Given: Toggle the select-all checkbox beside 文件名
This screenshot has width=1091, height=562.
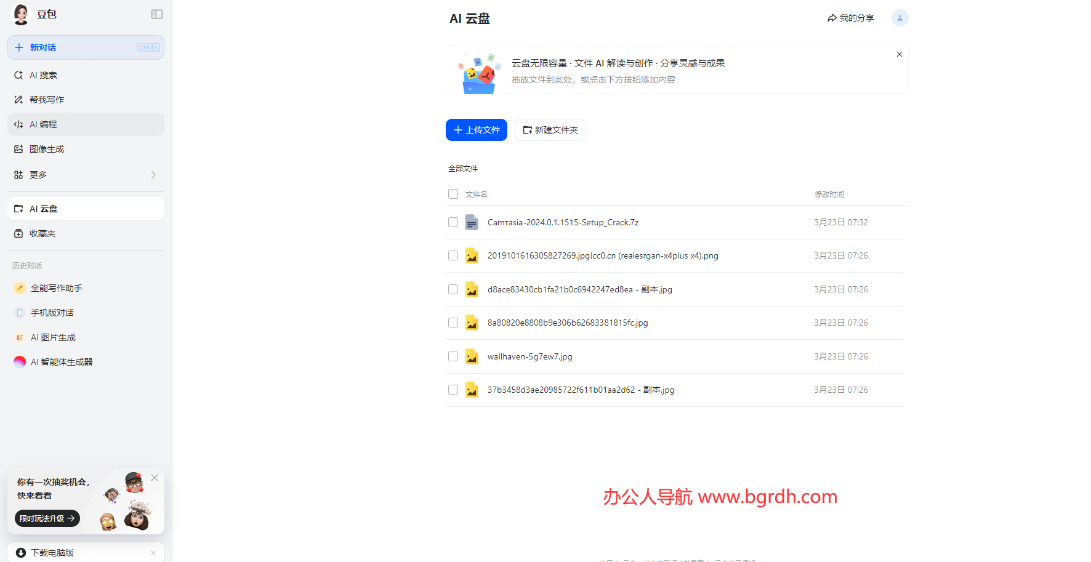Looking at the screenshot, I should click(453, 194).
